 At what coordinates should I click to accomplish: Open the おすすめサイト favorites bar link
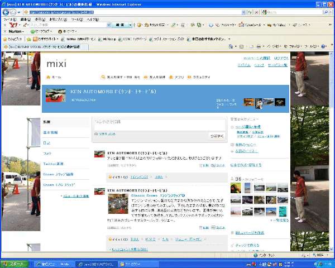click(46, 39)
